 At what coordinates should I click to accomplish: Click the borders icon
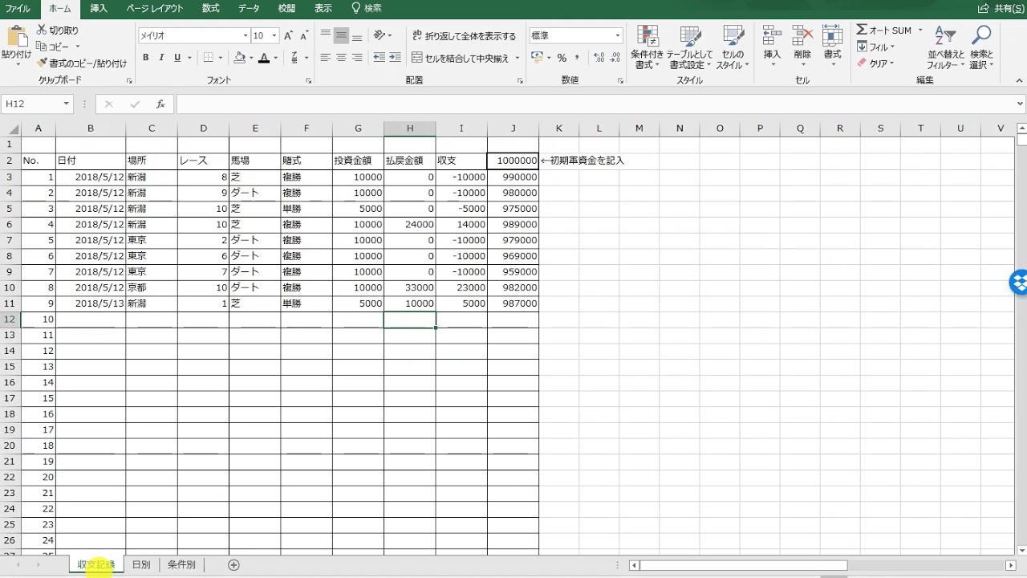[209, 58]
